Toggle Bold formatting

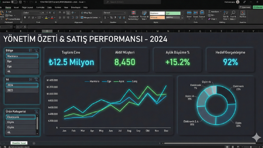pyautogui.click(x=25, y=18)
